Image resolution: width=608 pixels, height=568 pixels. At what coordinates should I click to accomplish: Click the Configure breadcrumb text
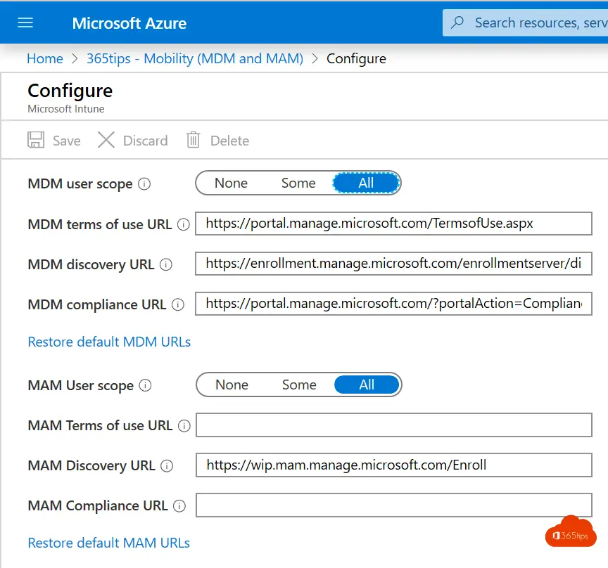tap(356, 59)
